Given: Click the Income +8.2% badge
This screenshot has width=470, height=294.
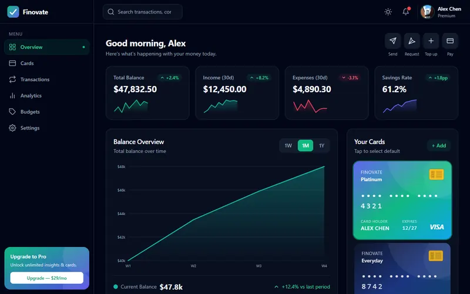Looking at the screenshot, I should [259, 78].
